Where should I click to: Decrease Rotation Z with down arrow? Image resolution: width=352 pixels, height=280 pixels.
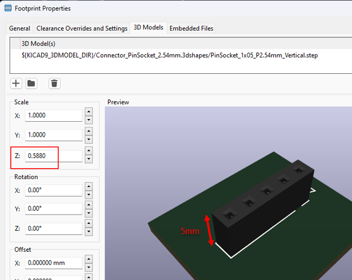89,233
